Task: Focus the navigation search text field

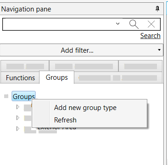Action: point(58,24)
